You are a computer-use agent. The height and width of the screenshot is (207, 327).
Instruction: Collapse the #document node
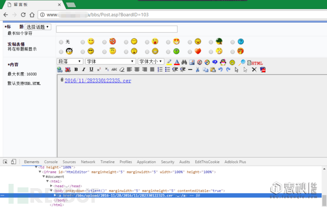(44, 176)
